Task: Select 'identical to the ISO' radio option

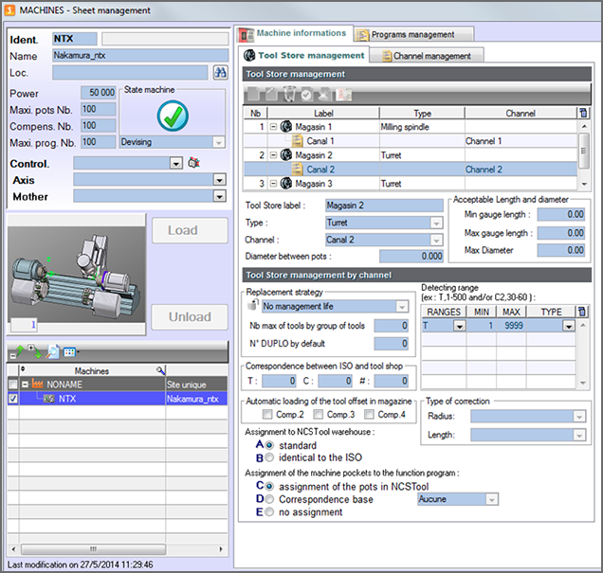Action: [x=270, y=457]
